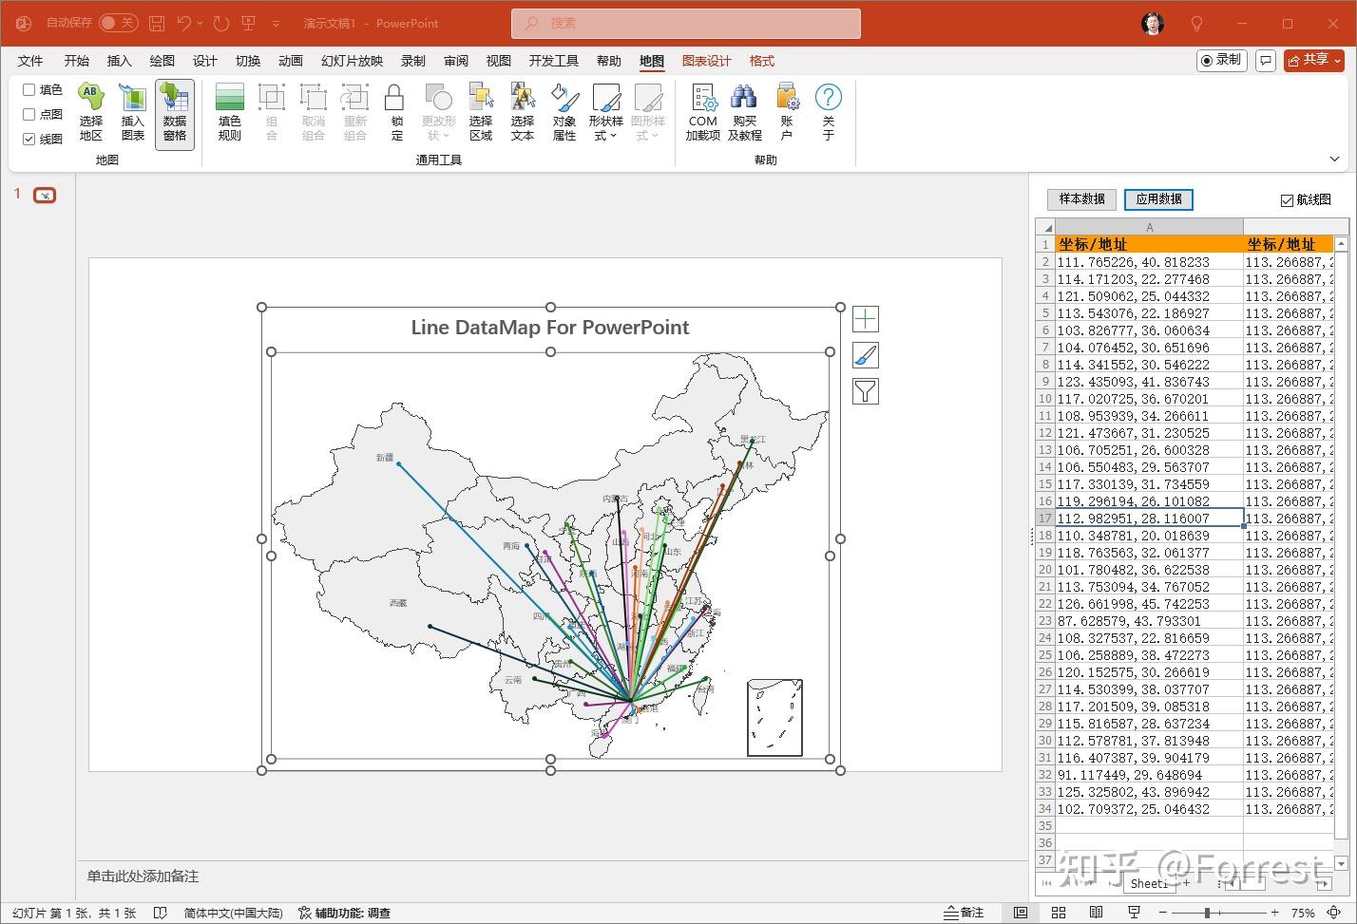Screen dimensions: 1357x924
Task: Select the brush icon next to the map
Action: [865, 354]
